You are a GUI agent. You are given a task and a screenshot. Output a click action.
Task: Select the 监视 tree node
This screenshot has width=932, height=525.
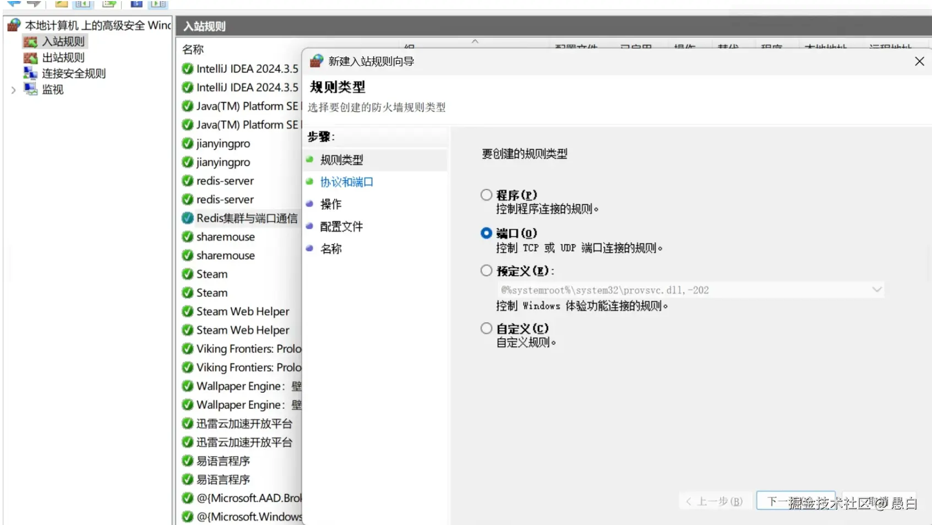point(53,89)
